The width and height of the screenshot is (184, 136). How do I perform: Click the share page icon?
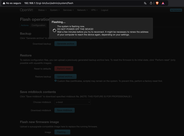click(151, 3)
